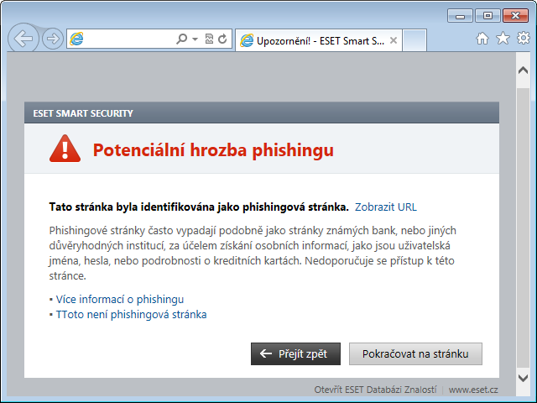Viewport: 537px width, 403px height.
Task: Click the Přejít zpět button
Action: tap(295, 353)
